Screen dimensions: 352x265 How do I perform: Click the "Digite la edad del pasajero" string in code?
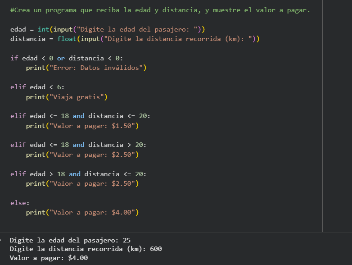[x=139, y=29]
